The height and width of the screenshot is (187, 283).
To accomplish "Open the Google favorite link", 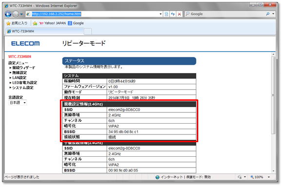I will tap(76, 23).
